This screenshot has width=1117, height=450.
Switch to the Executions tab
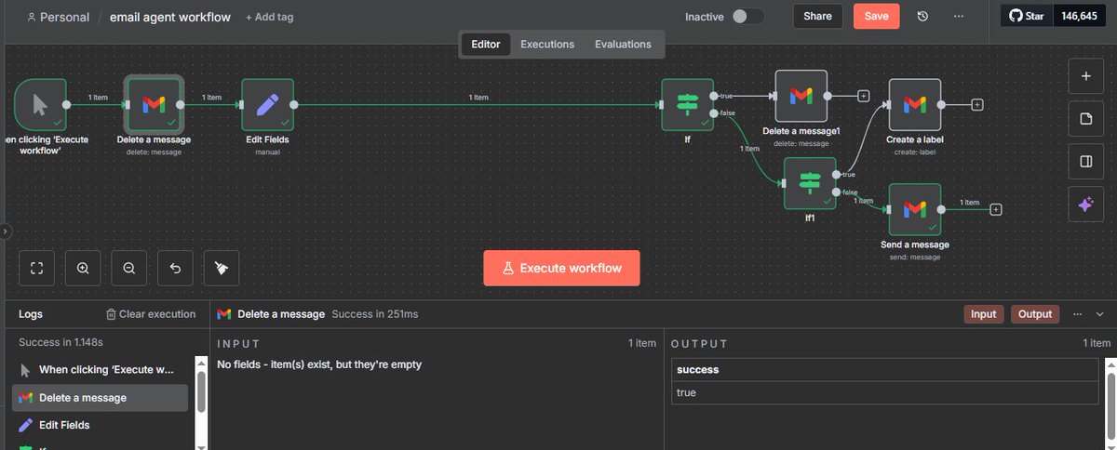point(547,44)
